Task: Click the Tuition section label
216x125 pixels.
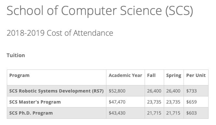Action: (x=16, y=55)
